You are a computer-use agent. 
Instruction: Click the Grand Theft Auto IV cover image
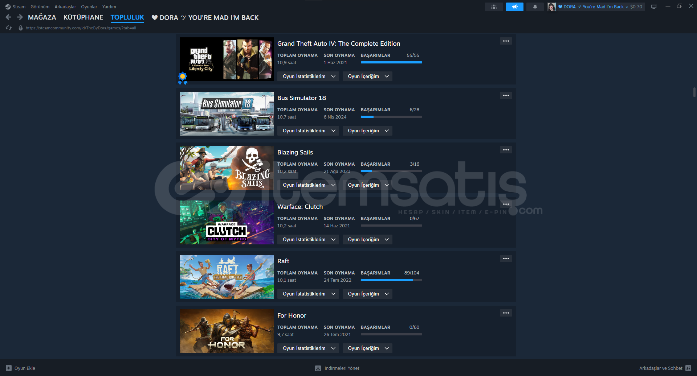227,59
